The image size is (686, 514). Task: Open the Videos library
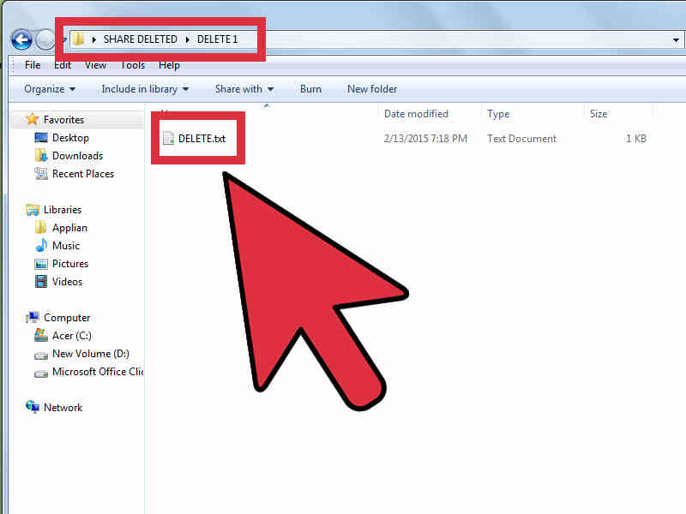65,281
